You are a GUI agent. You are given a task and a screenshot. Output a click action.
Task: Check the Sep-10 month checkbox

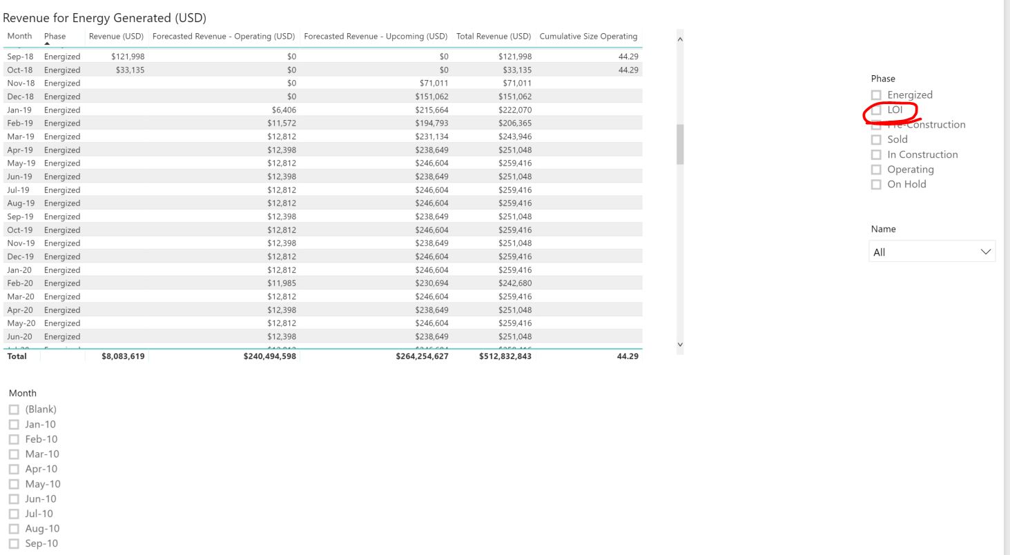[14, 544]
